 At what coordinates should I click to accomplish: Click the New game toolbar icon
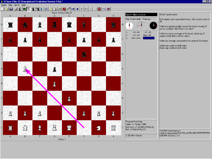[2, 9]
